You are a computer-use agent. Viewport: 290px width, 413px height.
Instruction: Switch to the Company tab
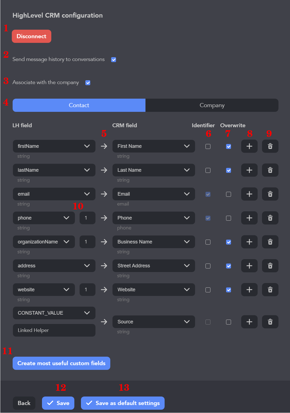coord(212,105)
